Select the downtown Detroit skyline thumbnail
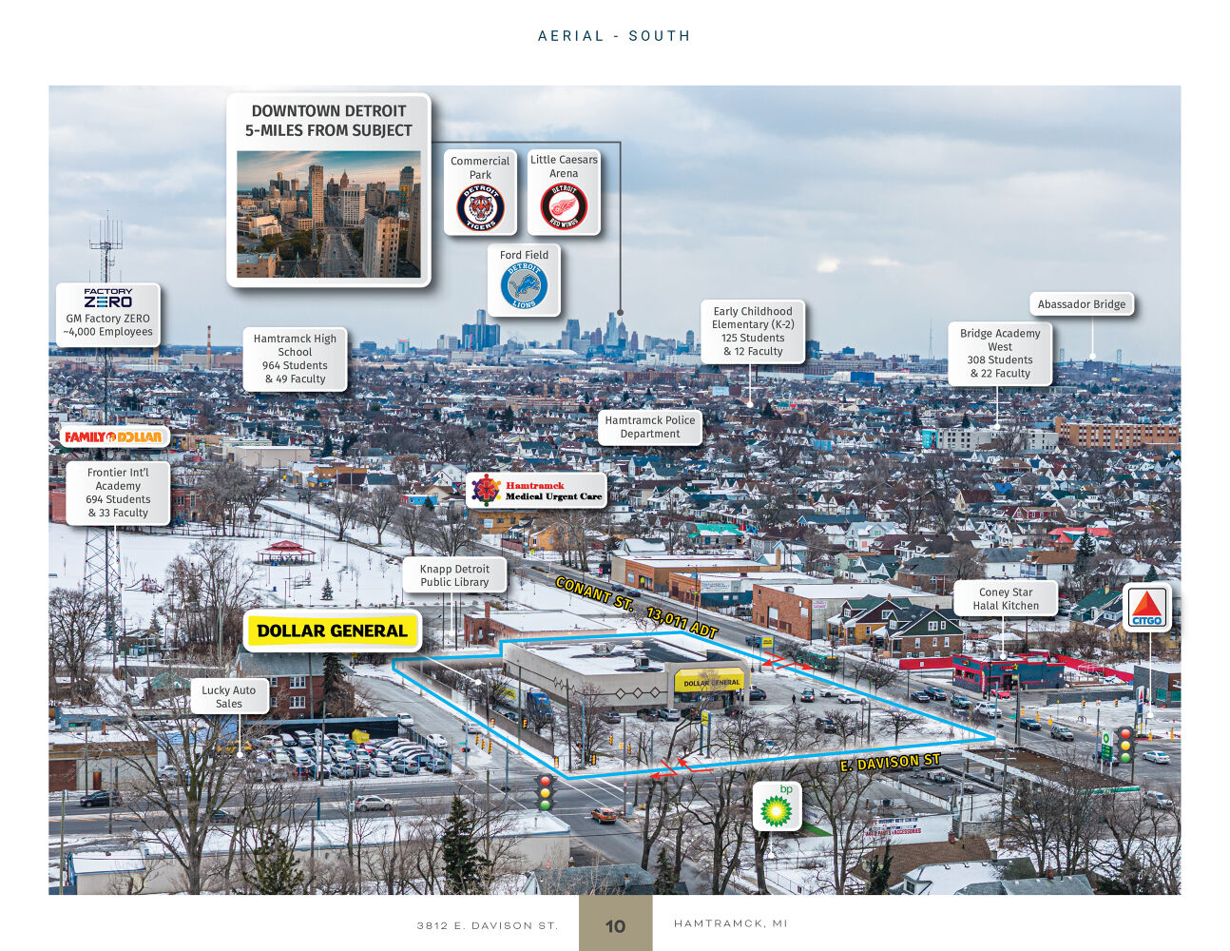The height and width of the screenshot is (951, 1230). (x=329, y=214)
